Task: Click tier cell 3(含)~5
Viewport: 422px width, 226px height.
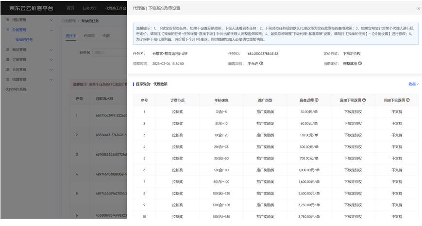Action: (x=221, y=112)
